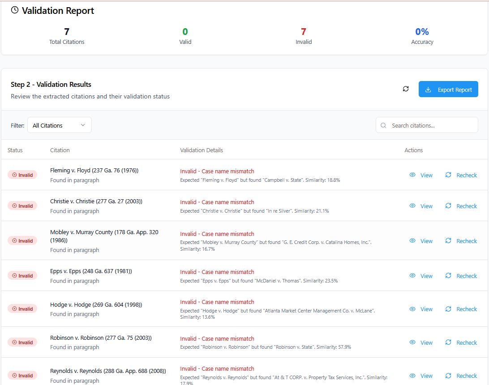
Task: Click the eye icon for Fleming v. Floyd
Action: 412,175
